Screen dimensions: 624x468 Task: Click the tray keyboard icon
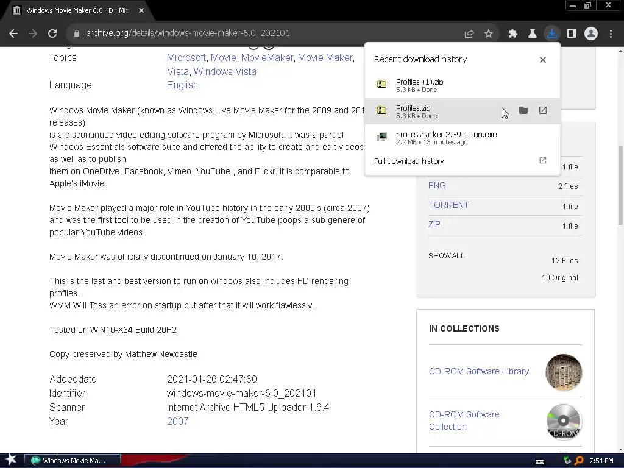540,461
